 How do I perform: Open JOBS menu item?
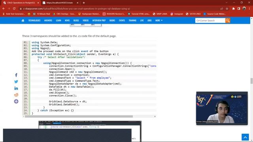(149, 21)
